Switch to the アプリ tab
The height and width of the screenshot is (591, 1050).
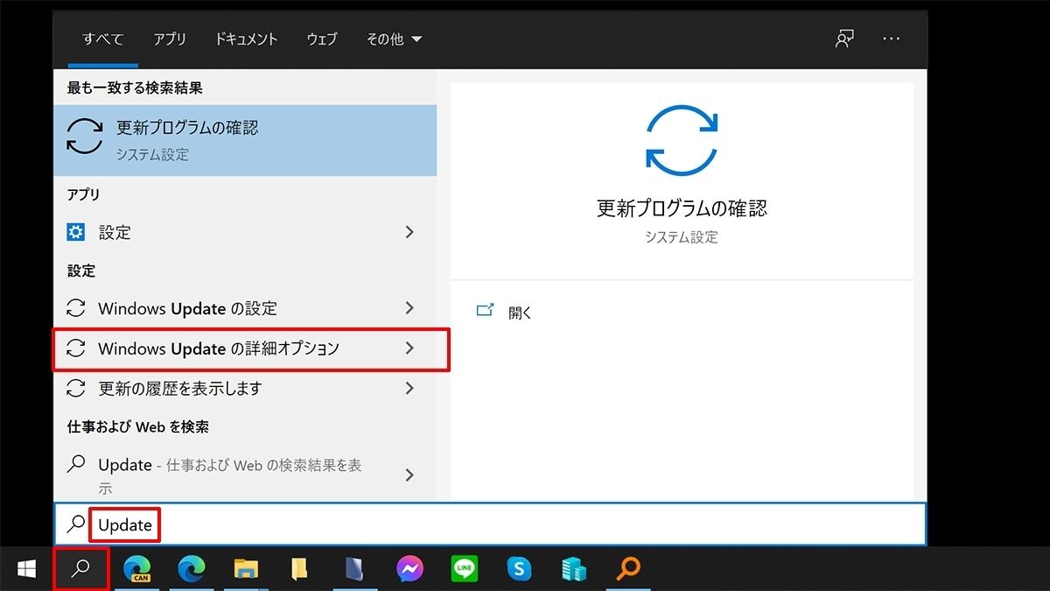(170, 39)
